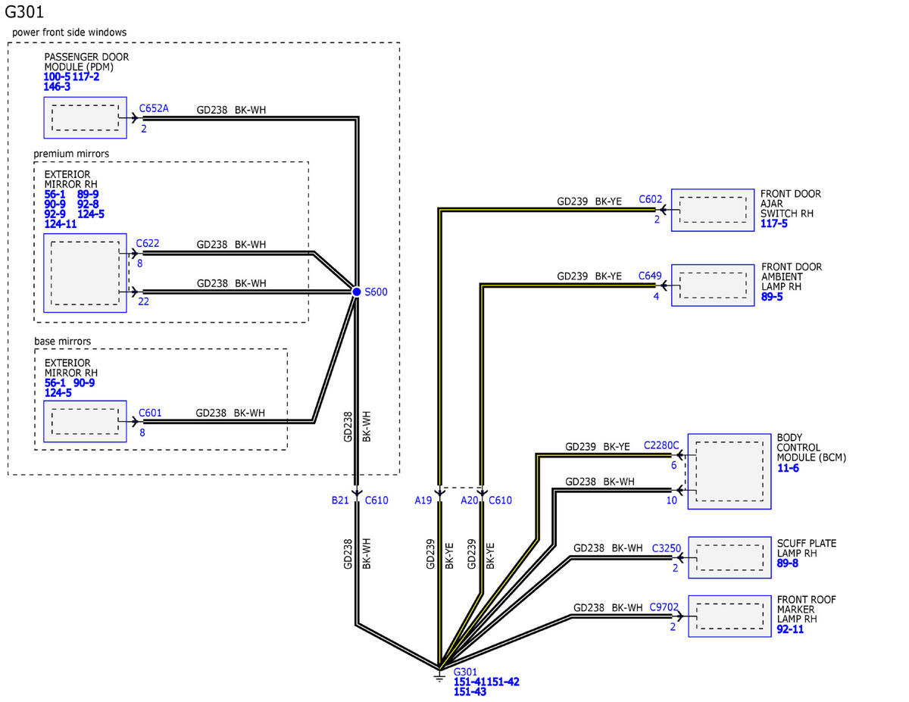Viewport: 909px width, 702px height.
Task: Select the Body Control Module component box
Action: click(729, 471)
